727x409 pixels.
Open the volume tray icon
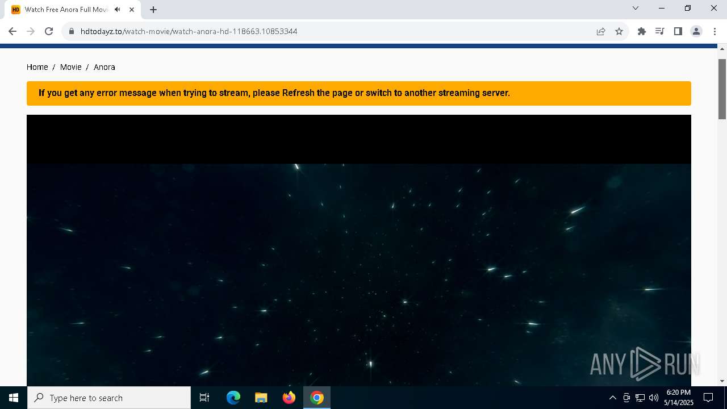(x=654, y=398)
